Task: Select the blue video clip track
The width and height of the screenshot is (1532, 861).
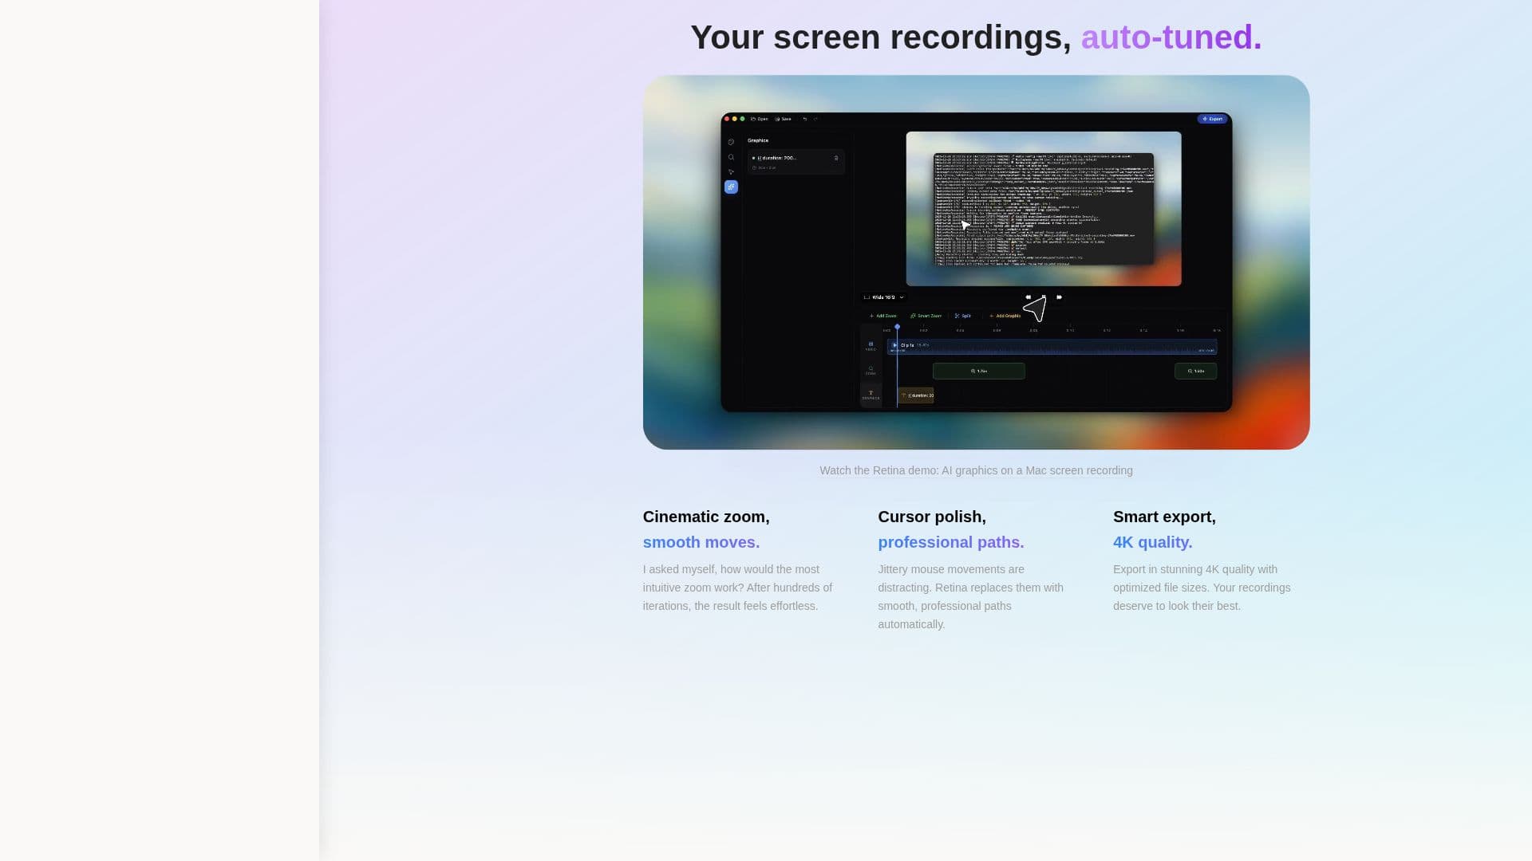Action: [1052, 348]
